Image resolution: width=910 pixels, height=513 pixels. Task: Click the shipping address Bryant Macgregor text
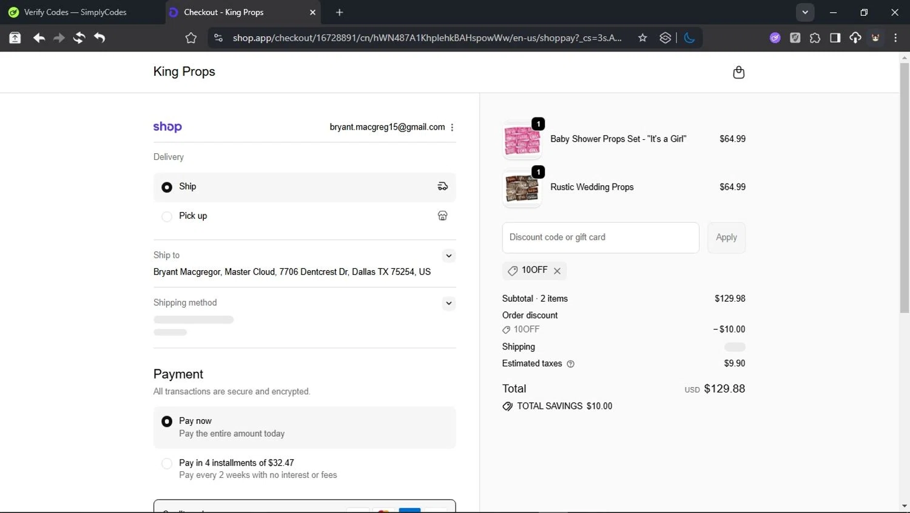tap(292, 272)
